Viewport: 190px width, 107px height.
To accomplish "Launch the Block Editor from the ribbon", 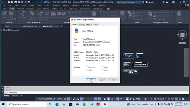I will pyautogui.click(x=47, y=15).
